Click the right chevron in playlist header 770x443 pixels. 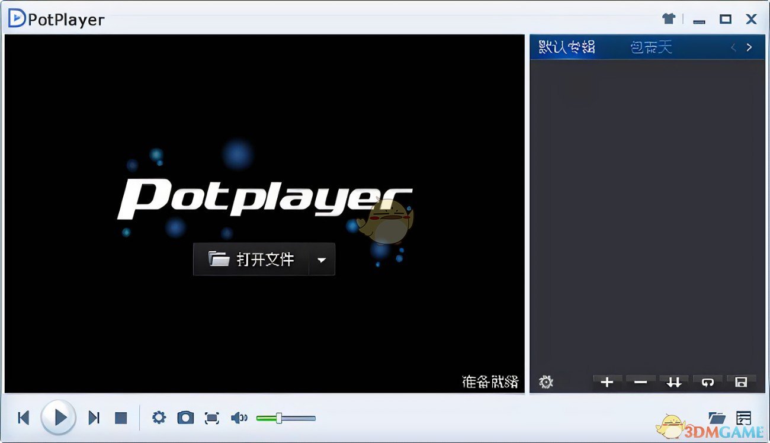[x=750, y=47]
